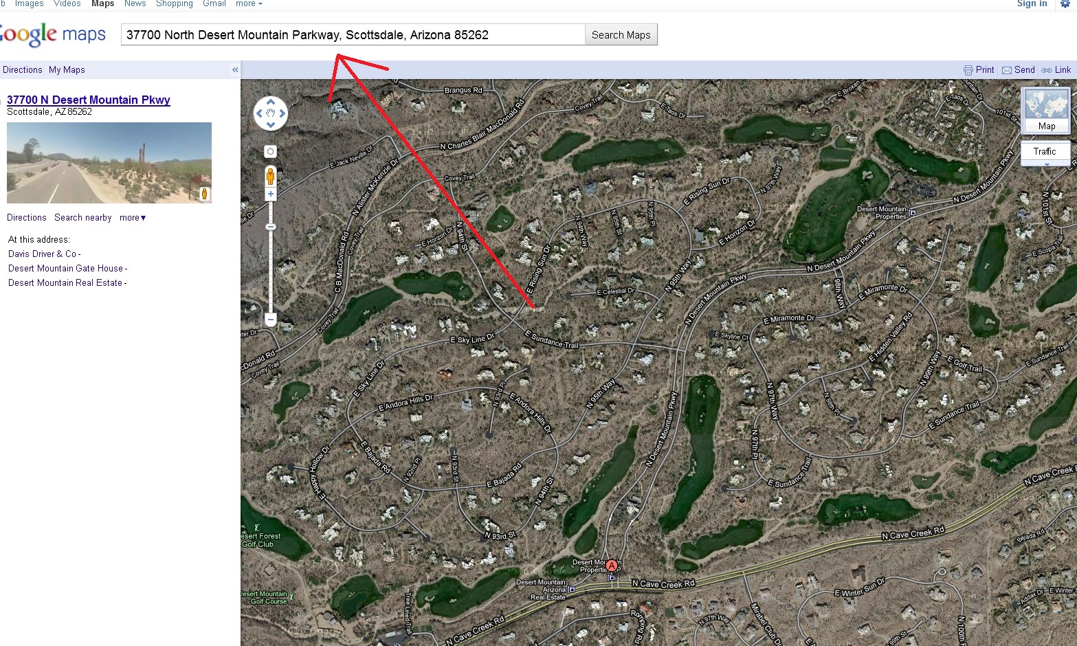Open News in top navigation
This screenshot has height=646, width=1077.
coord(135,3)
